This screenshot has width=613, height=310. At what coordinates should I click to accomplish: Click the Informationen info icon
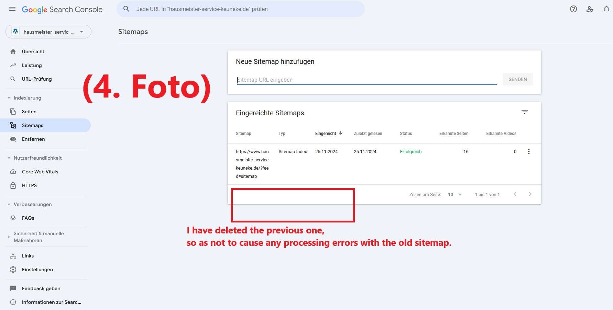pos(13,302)
